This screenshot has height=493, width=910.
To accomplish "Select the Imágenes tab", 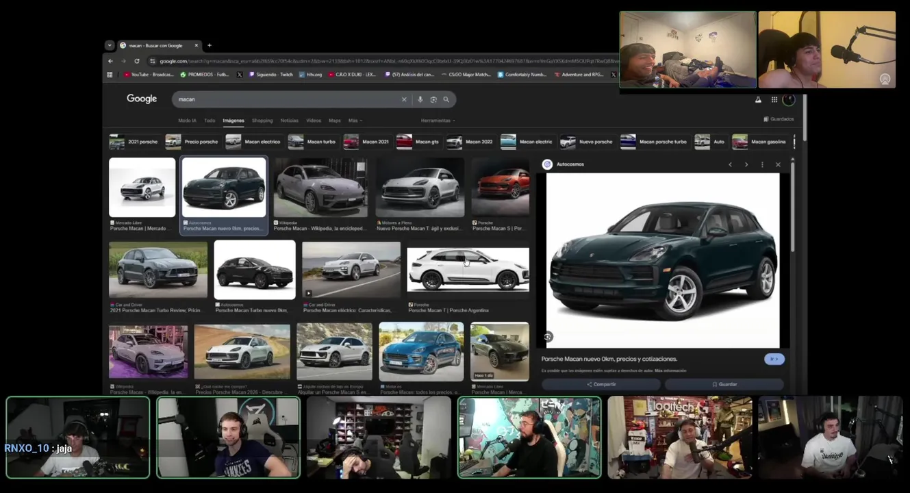I will [233, 121].
